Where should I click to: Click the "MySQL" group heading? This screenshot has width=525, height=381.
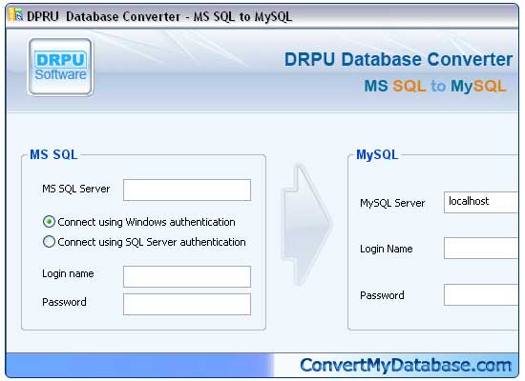tap(377, 155)
